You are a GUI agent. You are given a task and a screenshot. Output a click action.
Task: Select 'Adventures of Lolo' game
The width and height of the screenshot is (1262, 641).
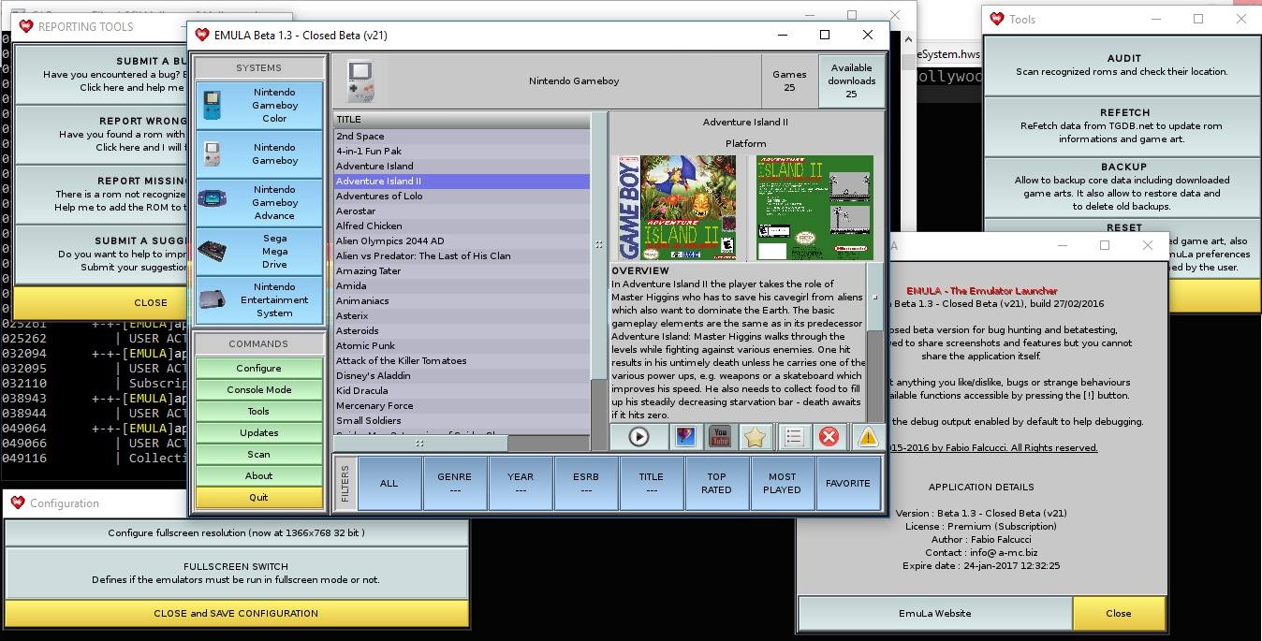click(462, 196)
